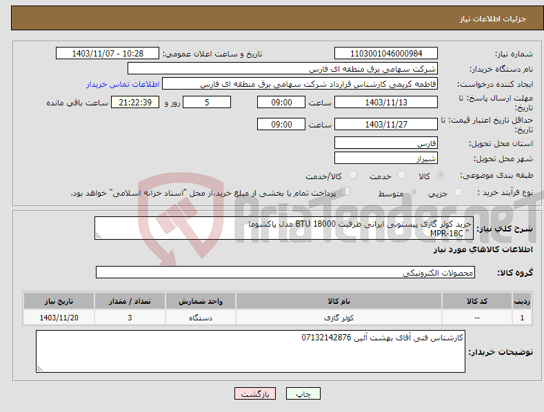Viewport: 544px width, 412px height.
Task: Click the تاریخ نیاز column header
Action: (x=59, y=301)
